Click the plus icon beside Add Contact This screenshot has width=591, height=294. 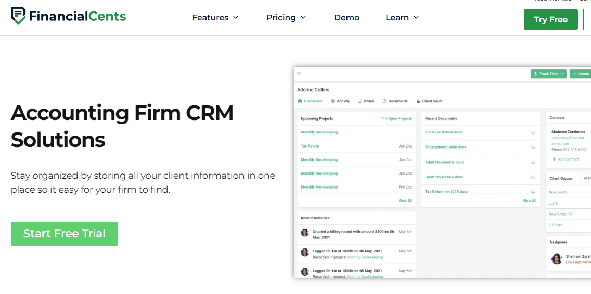(554, 159)
